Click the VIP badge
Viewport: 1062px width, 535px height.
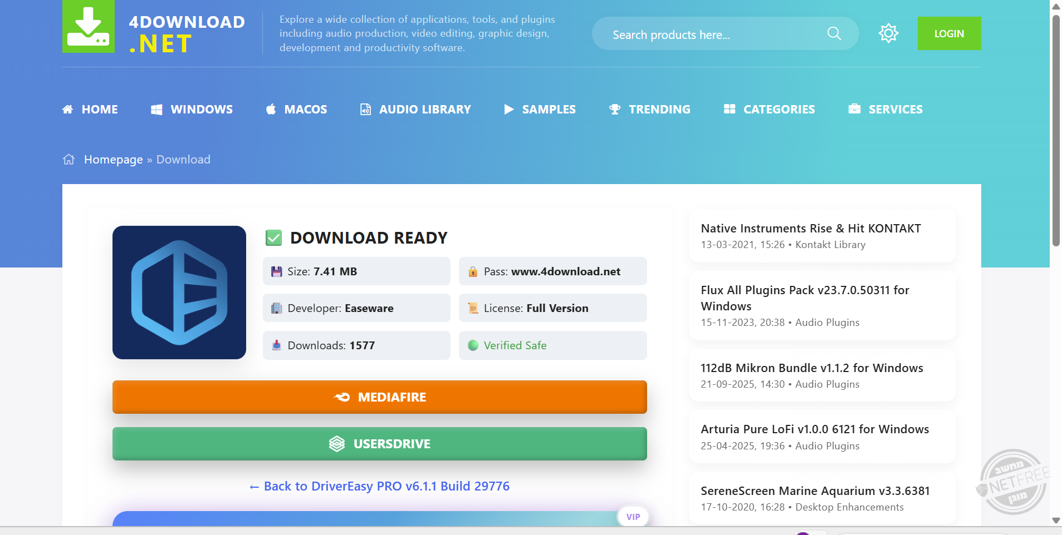(633, 517)
